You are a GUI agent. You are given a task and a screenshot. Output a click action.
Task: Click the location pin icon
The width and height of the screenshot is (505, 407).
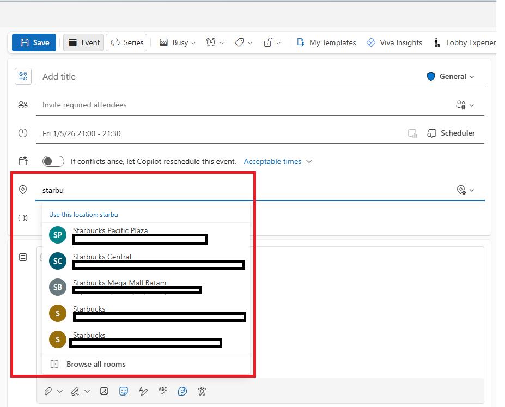click(23, 190)
